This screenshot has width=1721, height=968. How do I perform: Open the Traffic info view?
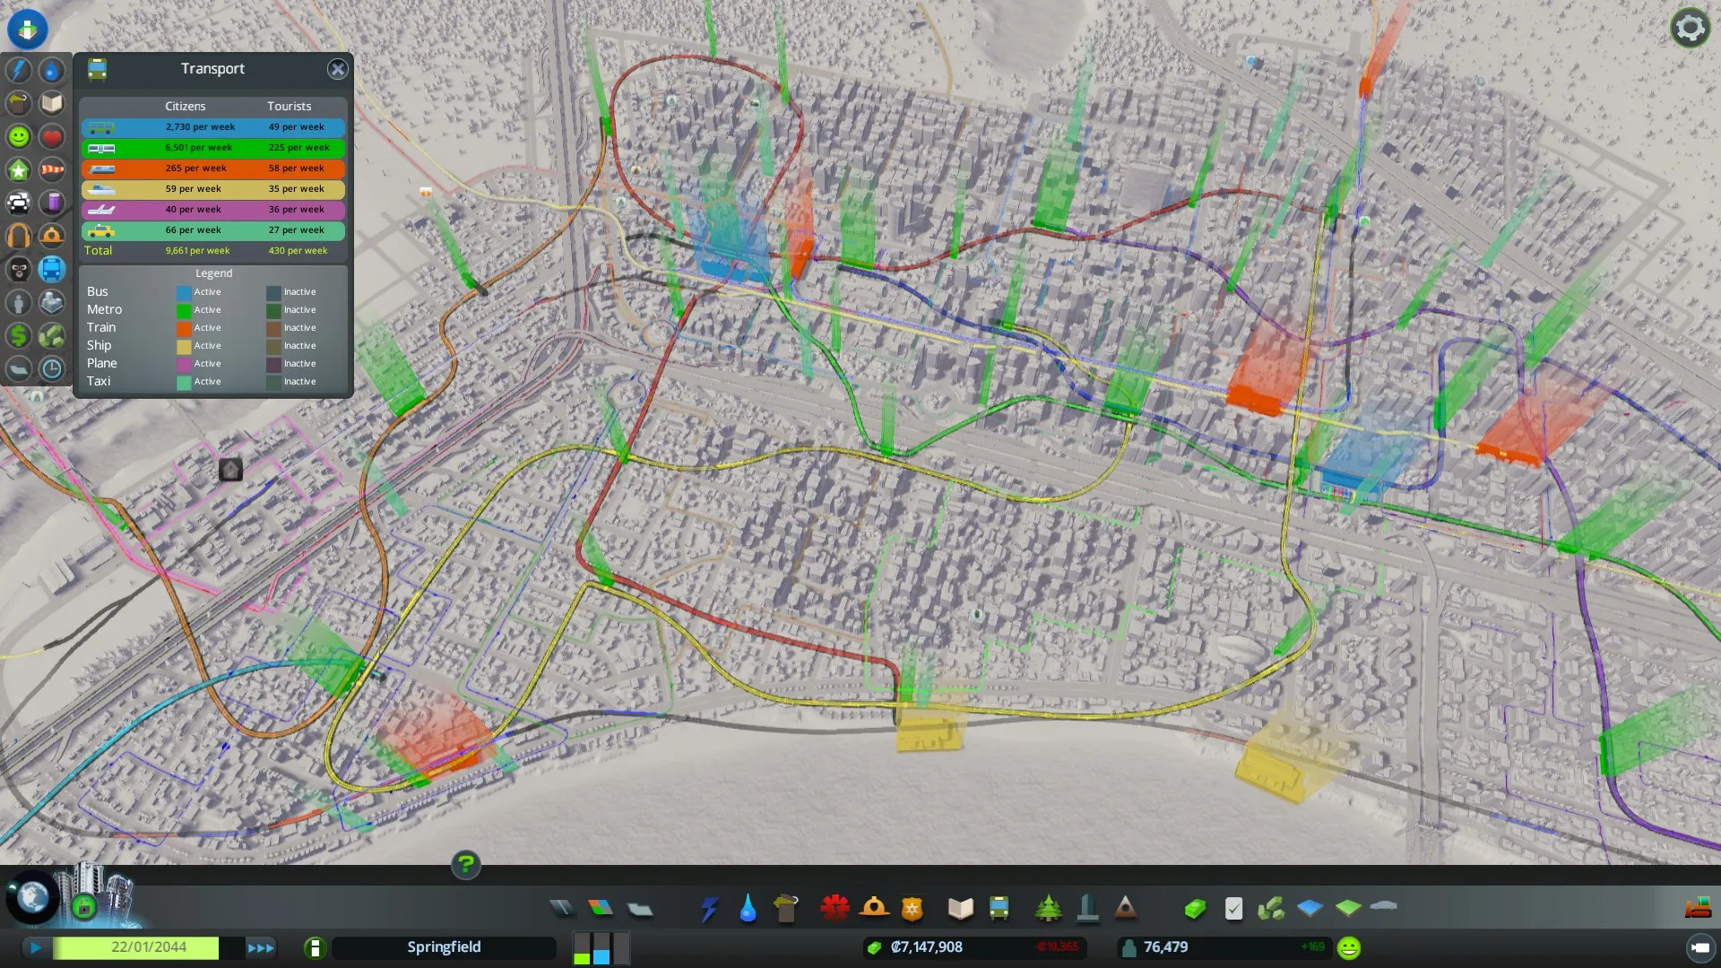(x=19, y=203)
